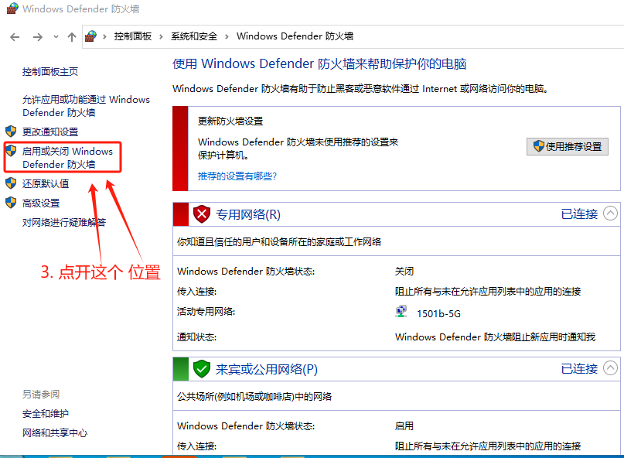Click the green shield icon beside 来宾或公用网络

[202, 369]
